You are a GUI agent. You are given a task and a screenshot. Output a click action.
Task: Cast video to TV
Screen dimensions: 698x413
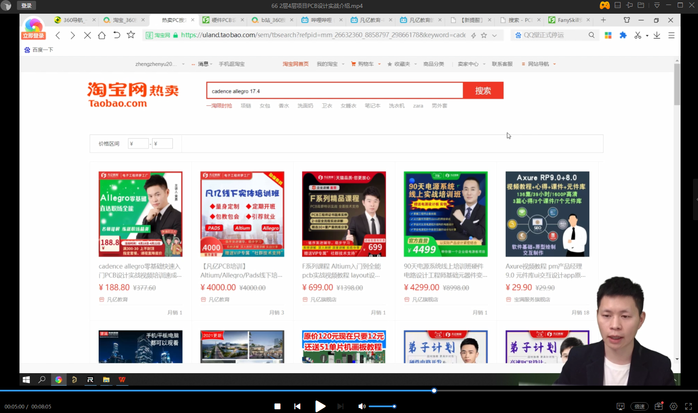point(621,406)
